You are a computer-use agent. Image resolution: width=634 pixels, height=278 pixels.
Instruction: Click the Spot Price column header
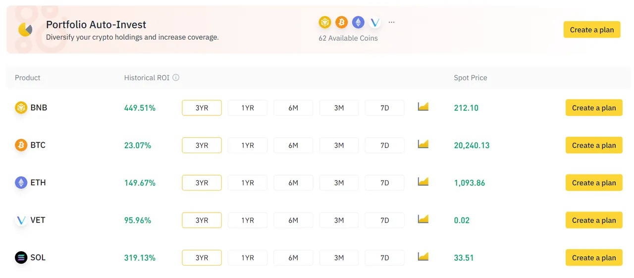click(471, 78)
